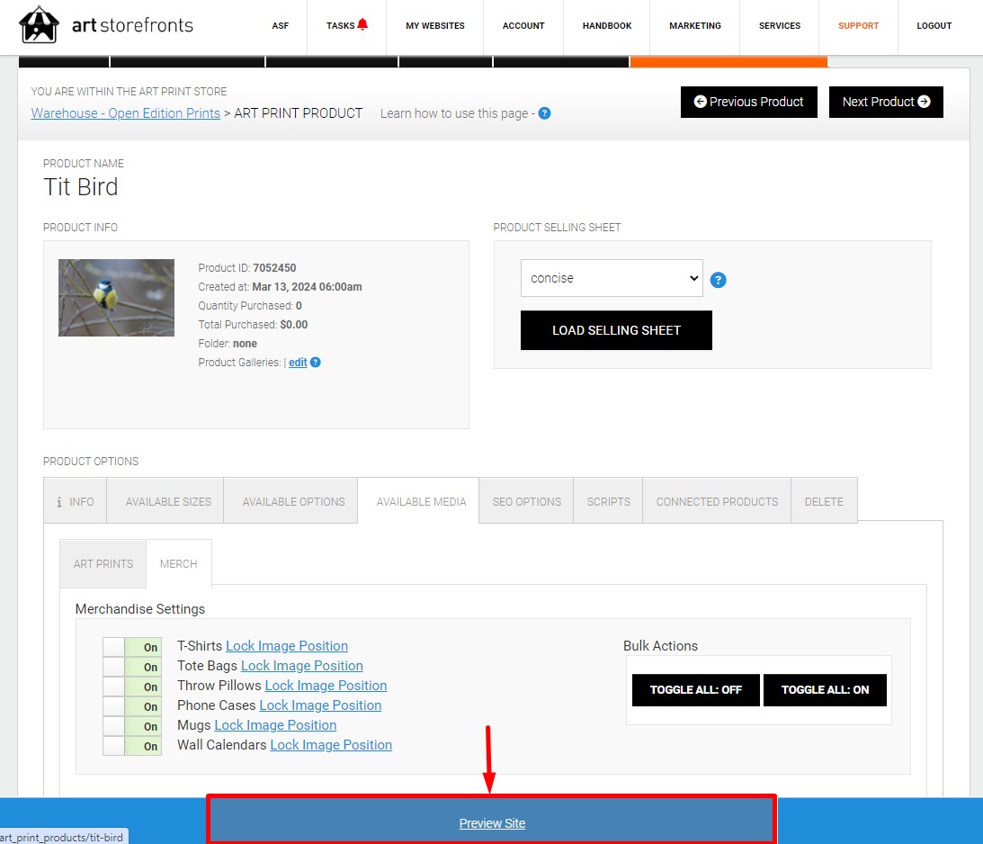This screenshot has height=844, width=983.
Task: Click the Art Storefronts logo icon
Action: (39, 24)
